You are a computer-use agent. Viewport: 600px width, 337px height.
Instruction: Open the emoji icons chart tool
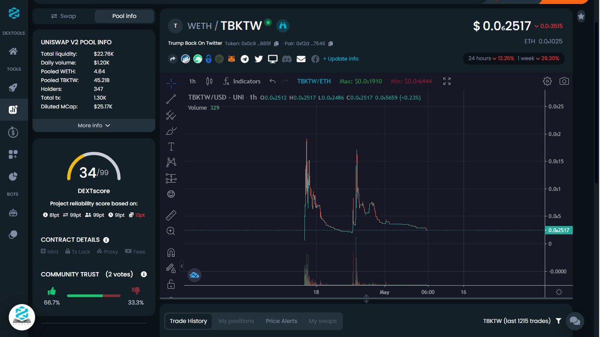(x=171, y=194)
